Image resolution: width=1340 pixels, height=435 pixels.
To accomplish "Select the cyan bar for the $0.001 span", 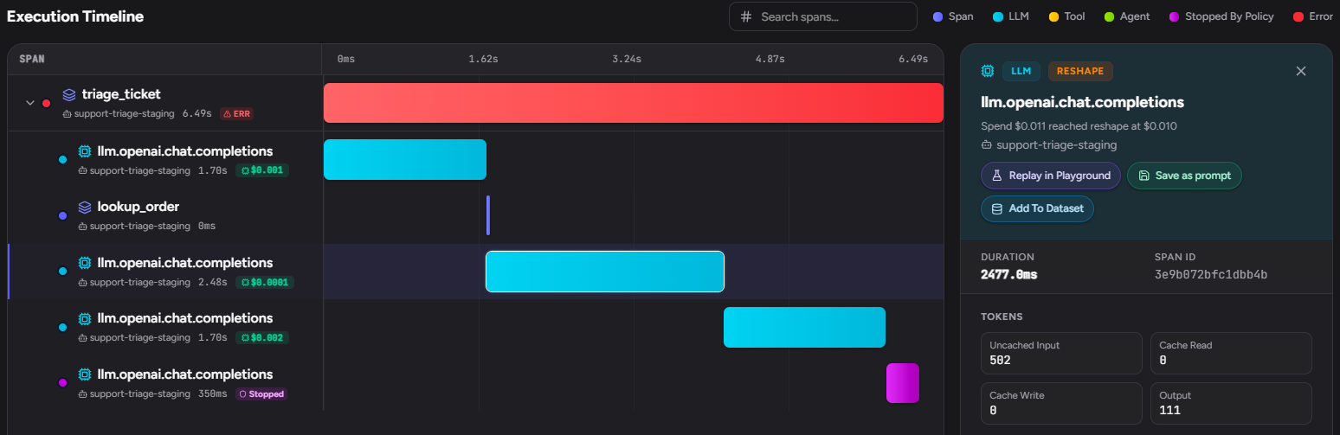I will click(x=405, y=159).
